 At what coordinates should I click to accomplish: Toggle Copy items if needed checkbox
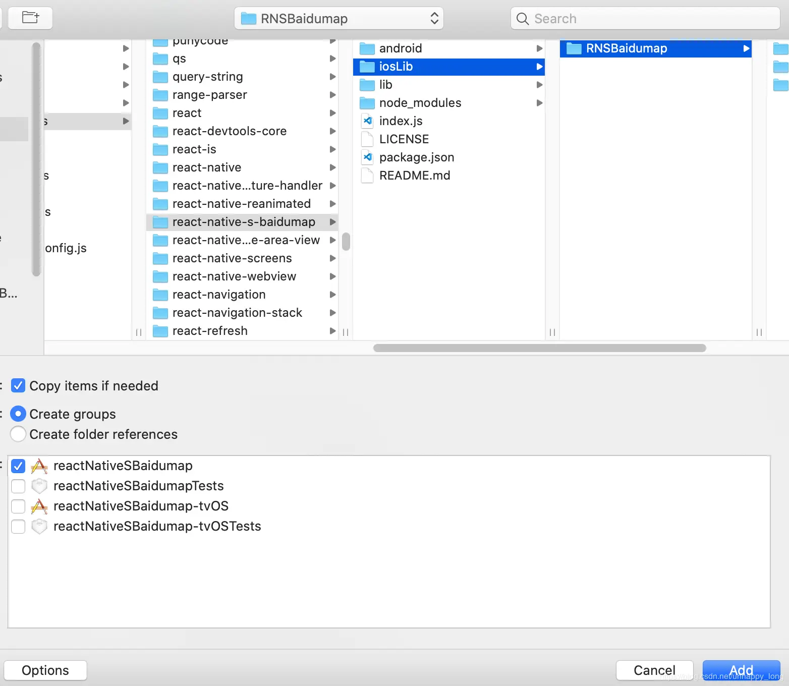click(18, 386)
